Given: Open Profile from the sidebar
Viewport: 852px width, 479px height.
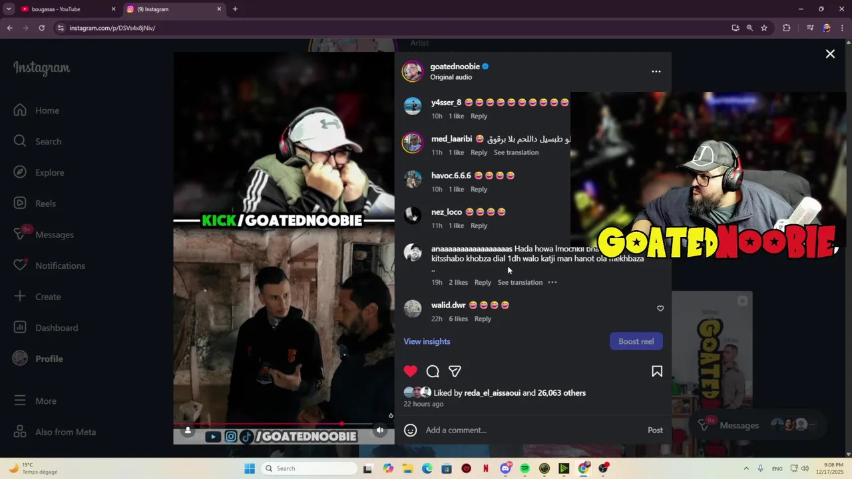Looking at the screenshot, I should (39, 359).
